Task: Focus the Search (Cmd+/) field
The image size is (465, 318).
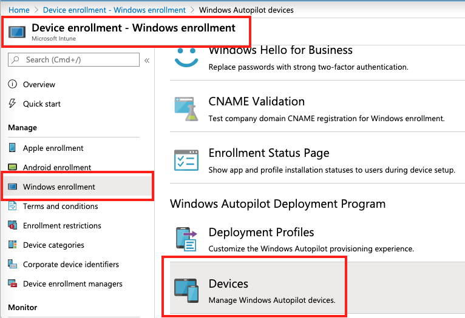Action: tap(73, 60)
